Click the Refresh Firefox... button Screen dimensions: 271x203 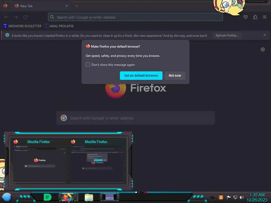click(x=227, y=36)
